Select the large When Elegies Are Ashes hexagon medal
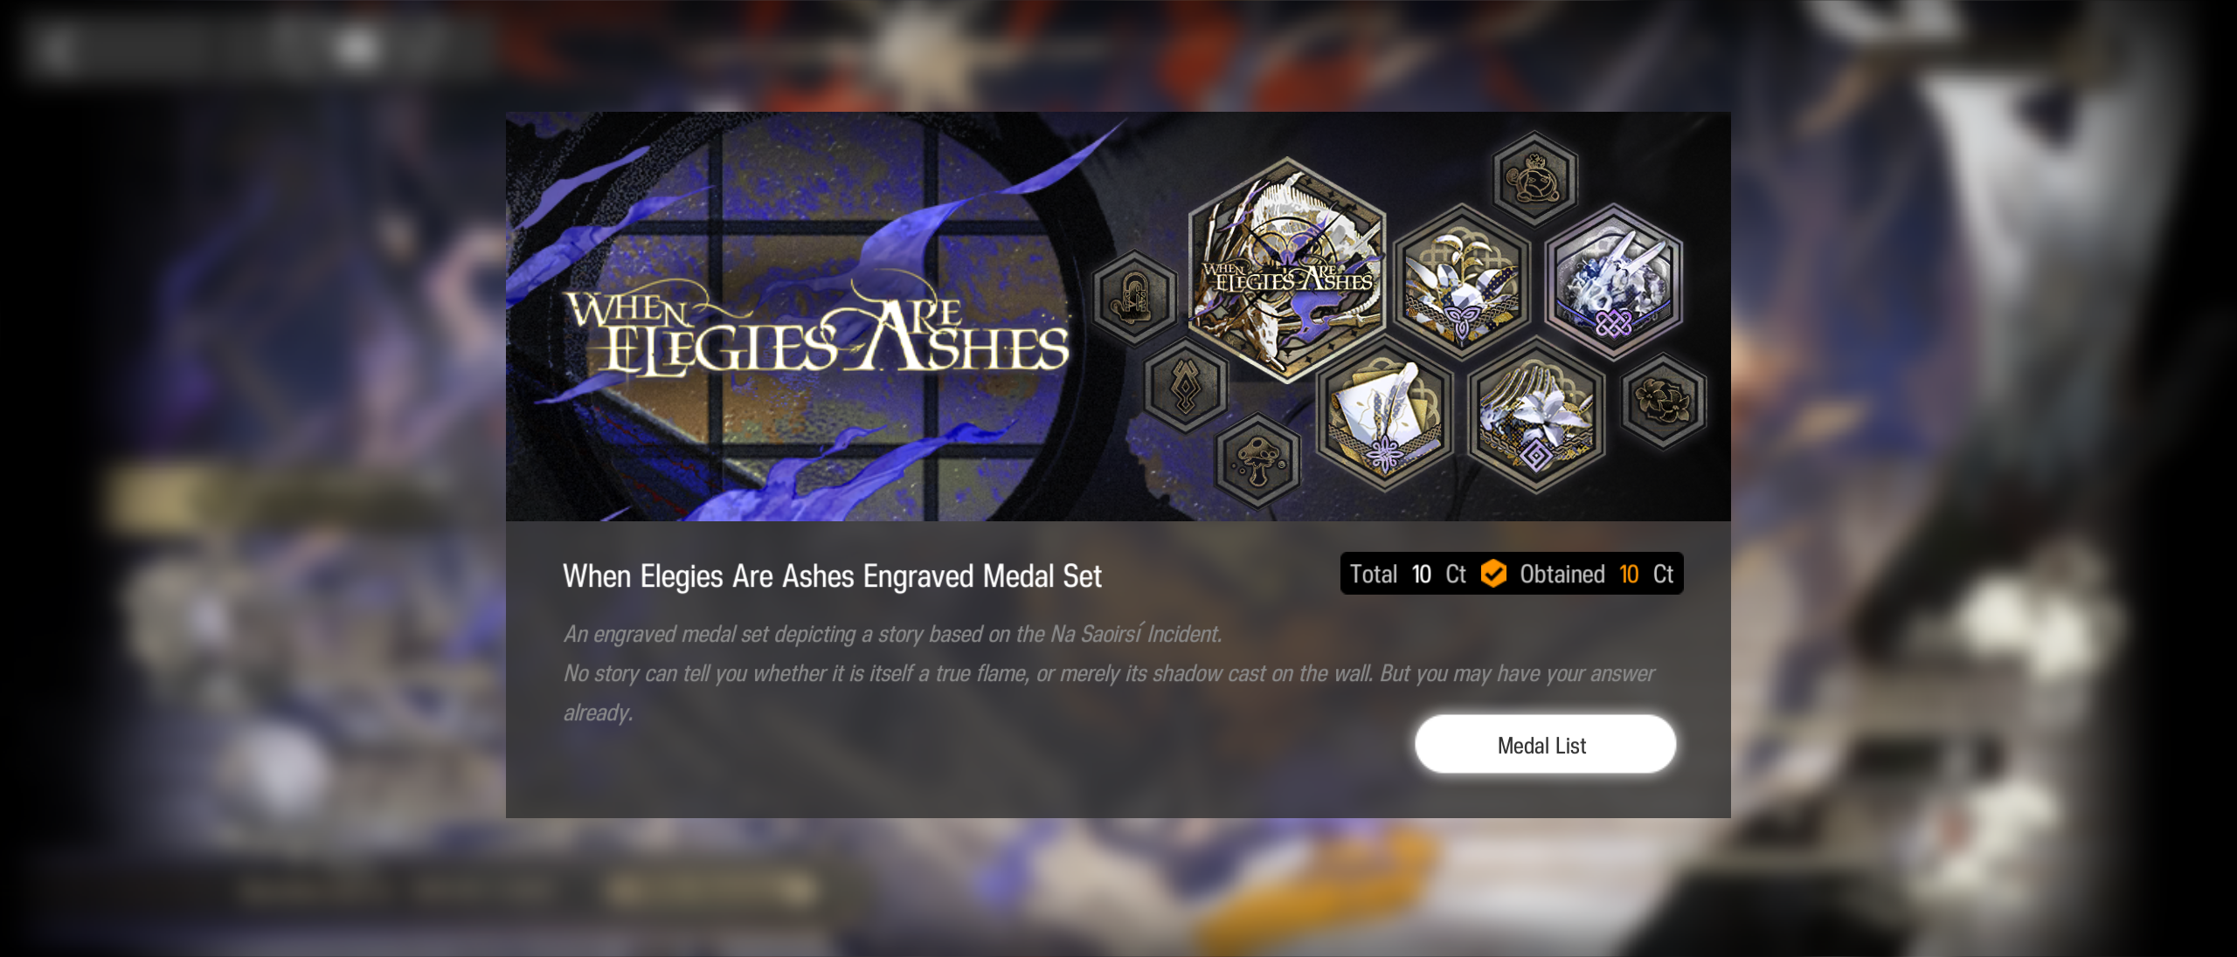The width and height of the screenshot is (2237, 957). click(1286, 269)
